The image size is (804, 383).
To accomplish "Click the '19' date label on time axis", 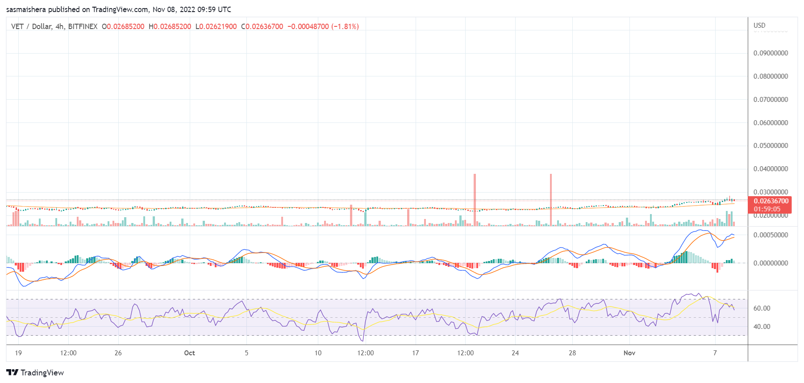I will (18, 353).
